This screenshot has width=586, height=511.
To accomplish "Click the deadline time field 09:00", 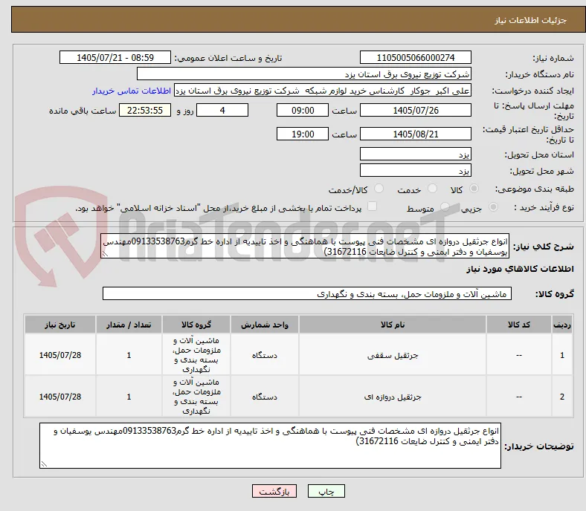I will pyautogui.click(x=303, y=110).
